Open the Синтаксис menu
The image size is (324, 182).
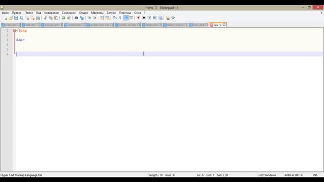point(69,13)
